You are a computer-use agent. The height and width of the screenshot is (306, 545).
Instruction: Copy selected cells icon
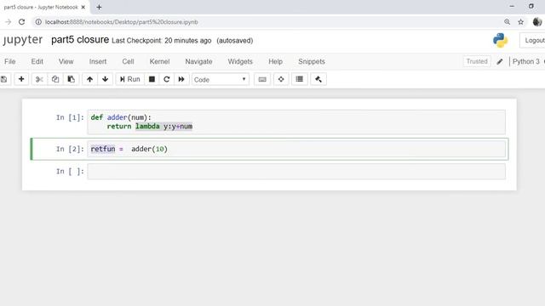(55, 79)
